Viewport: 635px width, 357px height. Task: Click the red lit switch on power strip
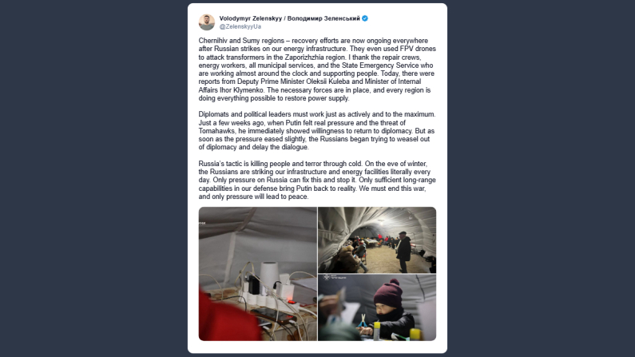[x=292, y=302]
